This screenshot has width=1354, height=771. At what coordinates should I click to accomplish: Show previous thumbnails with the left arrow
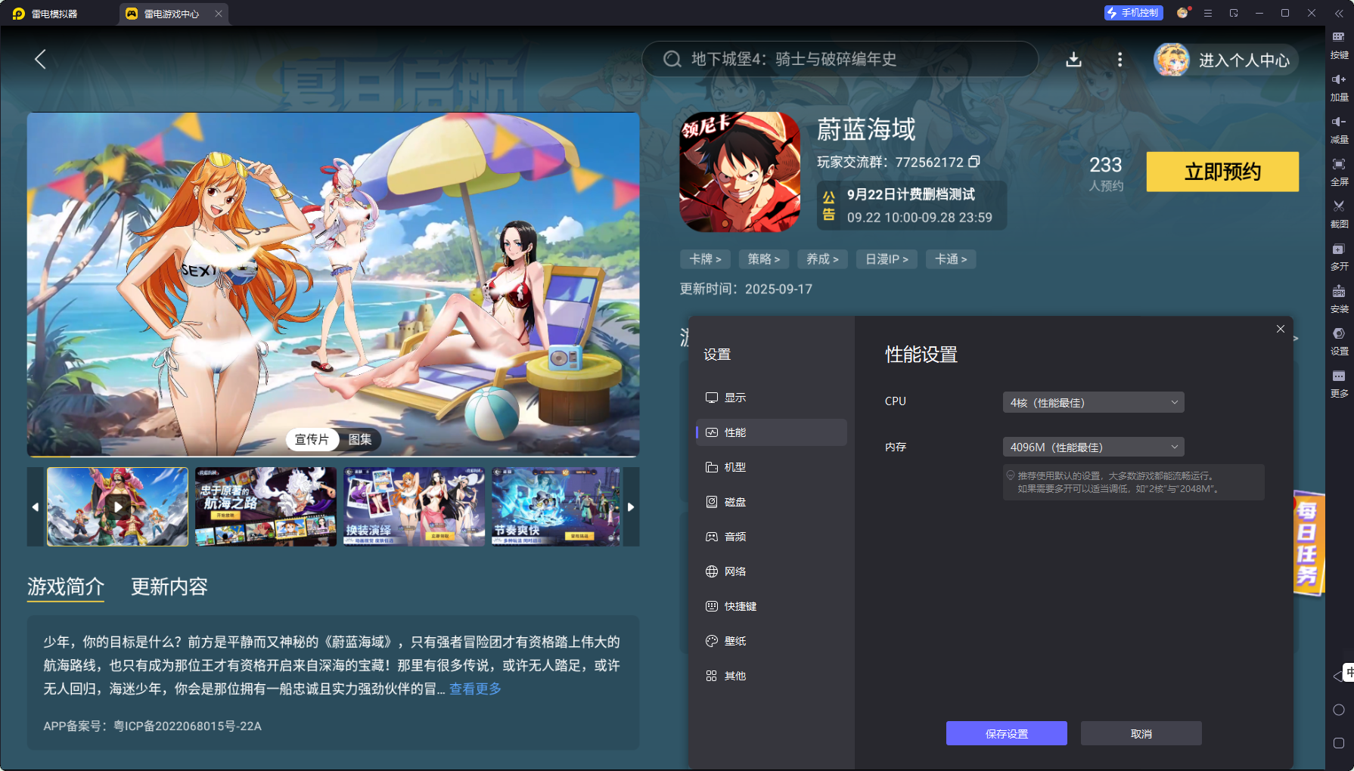click(36, 506)
